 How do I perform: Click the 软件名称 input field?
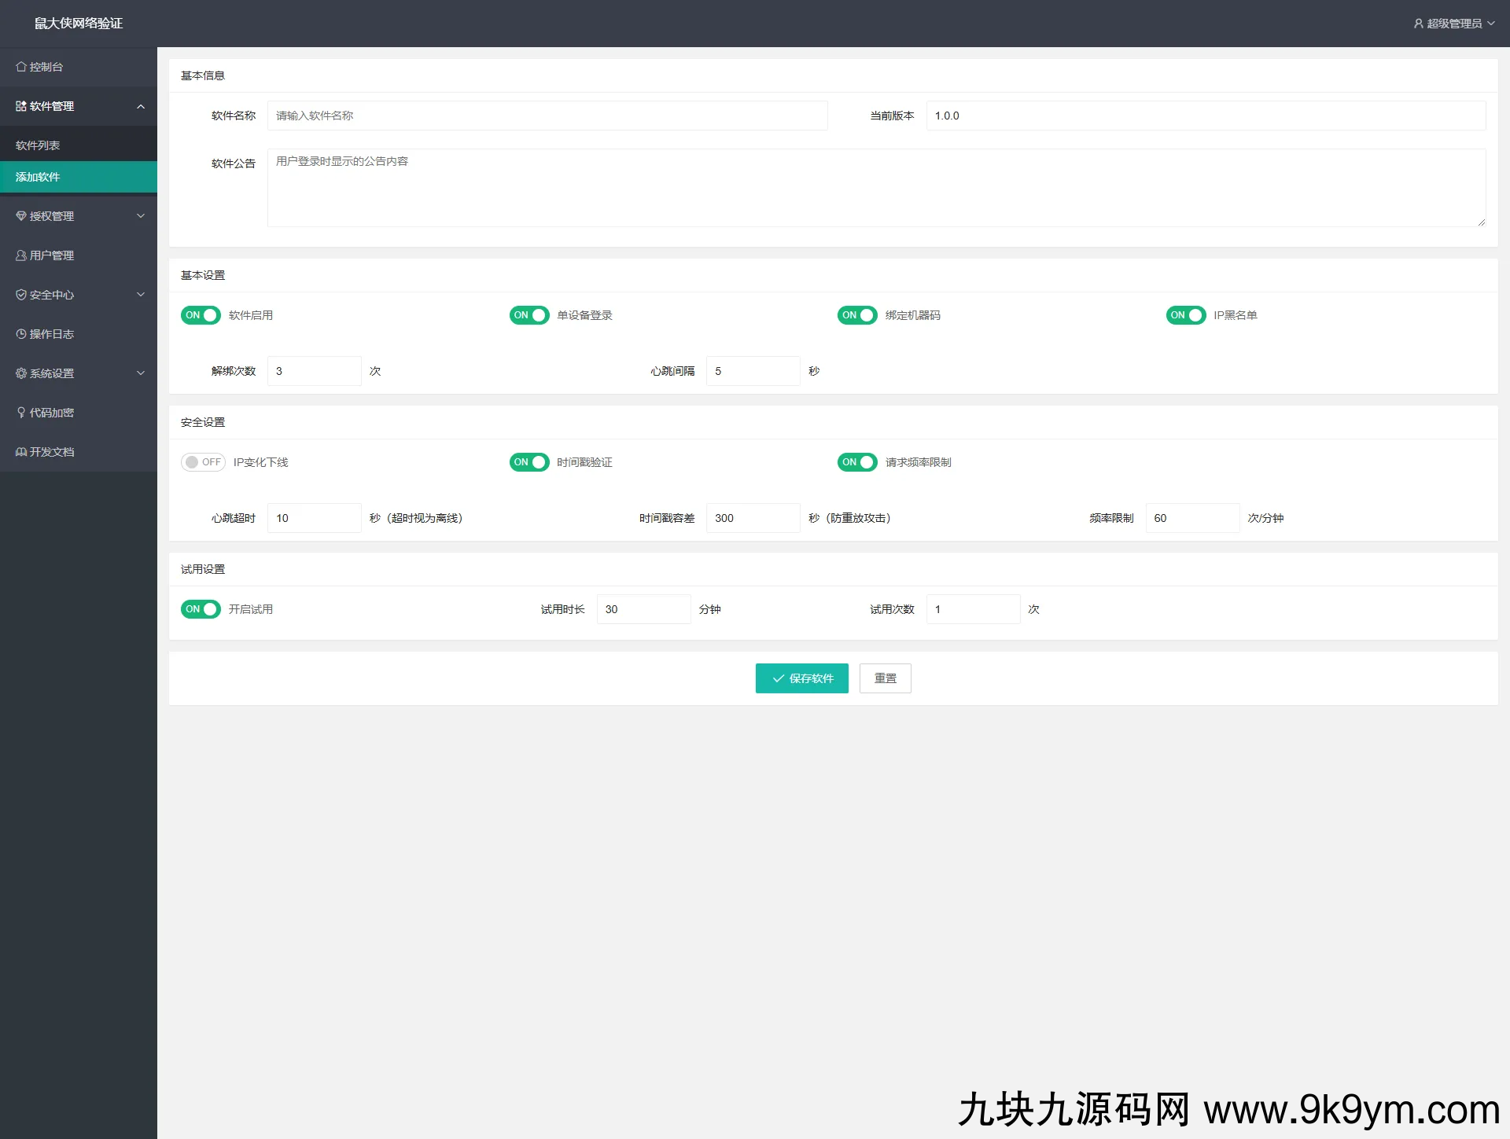[x=547, y=116]
